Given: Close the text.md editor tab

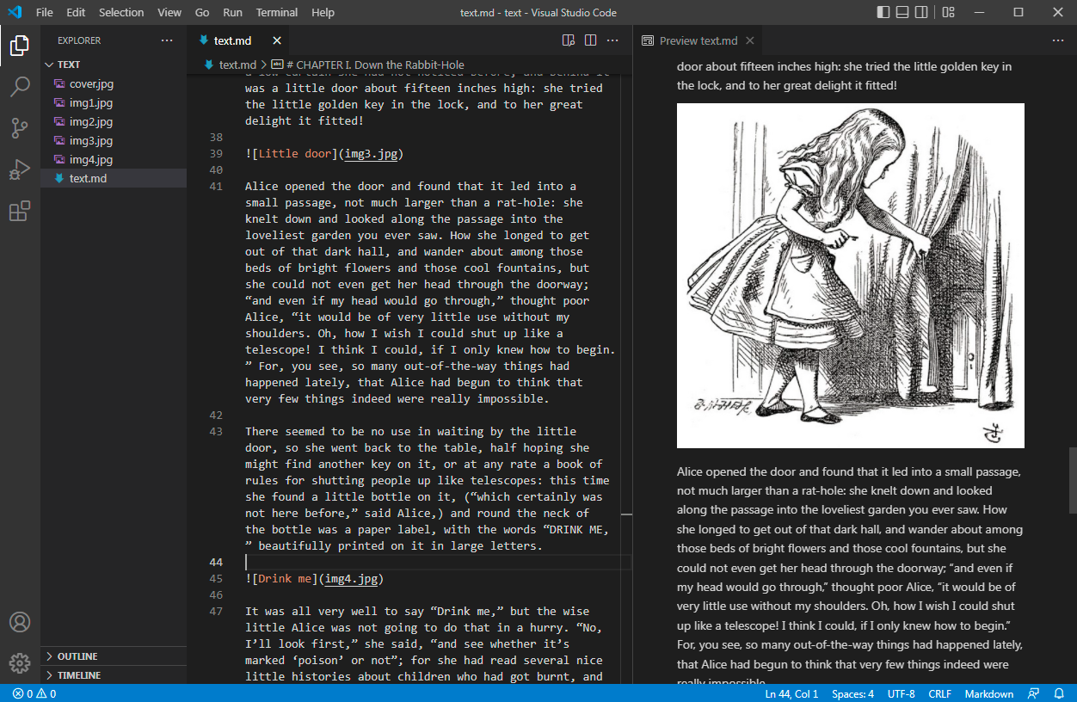Looking at the screenshot, I should tap(277, 40).
